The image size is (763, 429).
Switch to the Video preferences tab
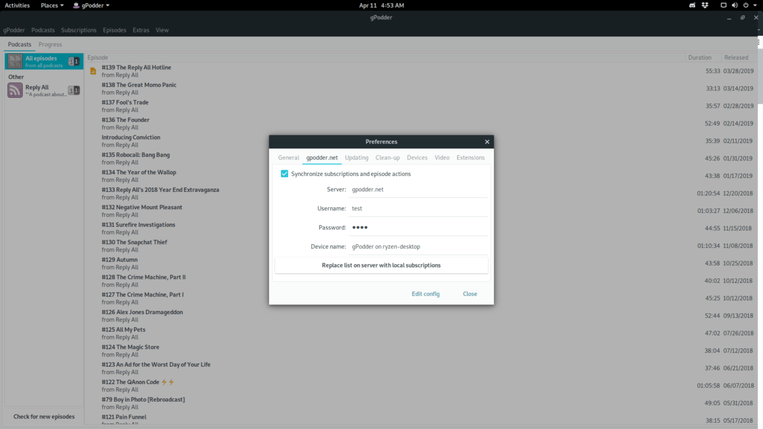point(442,158)
